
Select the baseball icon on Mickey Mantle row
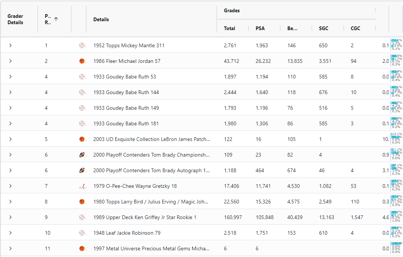tap(81, 45)
